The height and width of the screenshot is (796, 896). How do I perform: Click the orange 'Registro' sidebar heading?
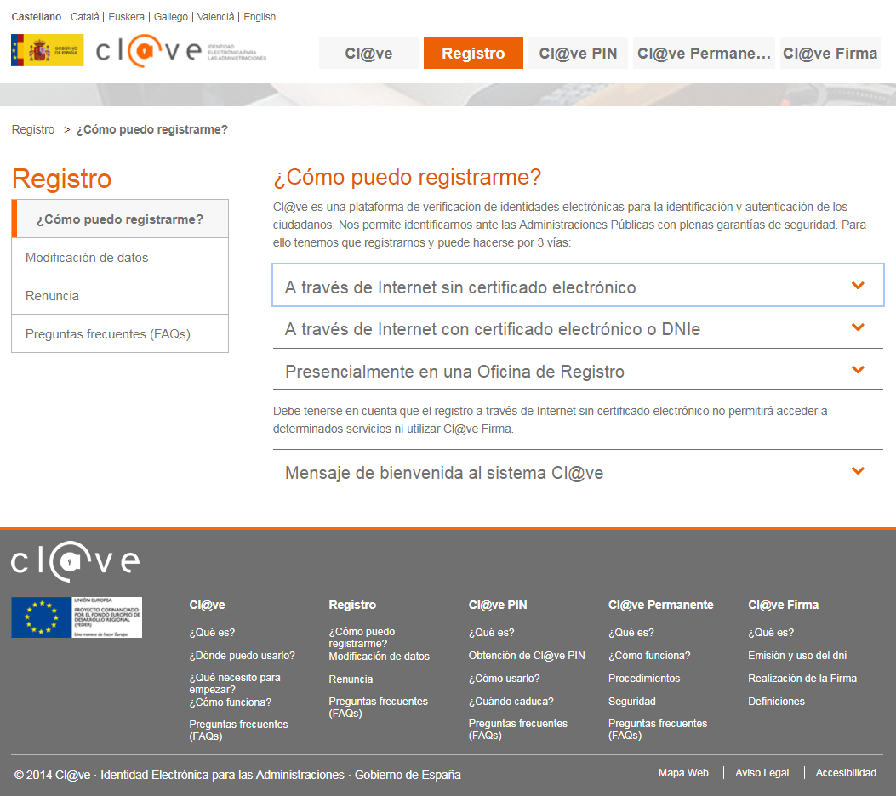tap(62, 179)
